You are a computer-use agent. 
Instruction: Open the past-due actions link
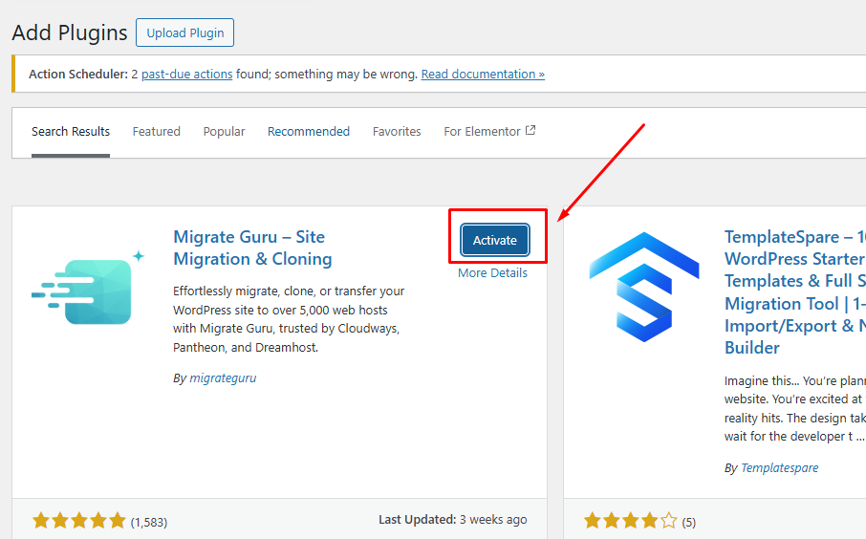click(186, 74)
